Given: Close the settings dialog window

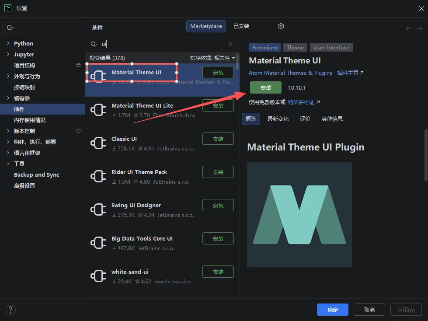Looking at the screenshot, I should (x=421, y=8).
